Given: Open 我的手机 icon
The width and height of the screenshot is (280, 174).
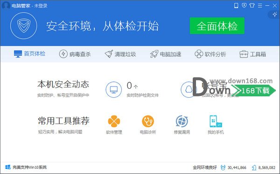Looking at the screenshot, I should click(216, 121).
